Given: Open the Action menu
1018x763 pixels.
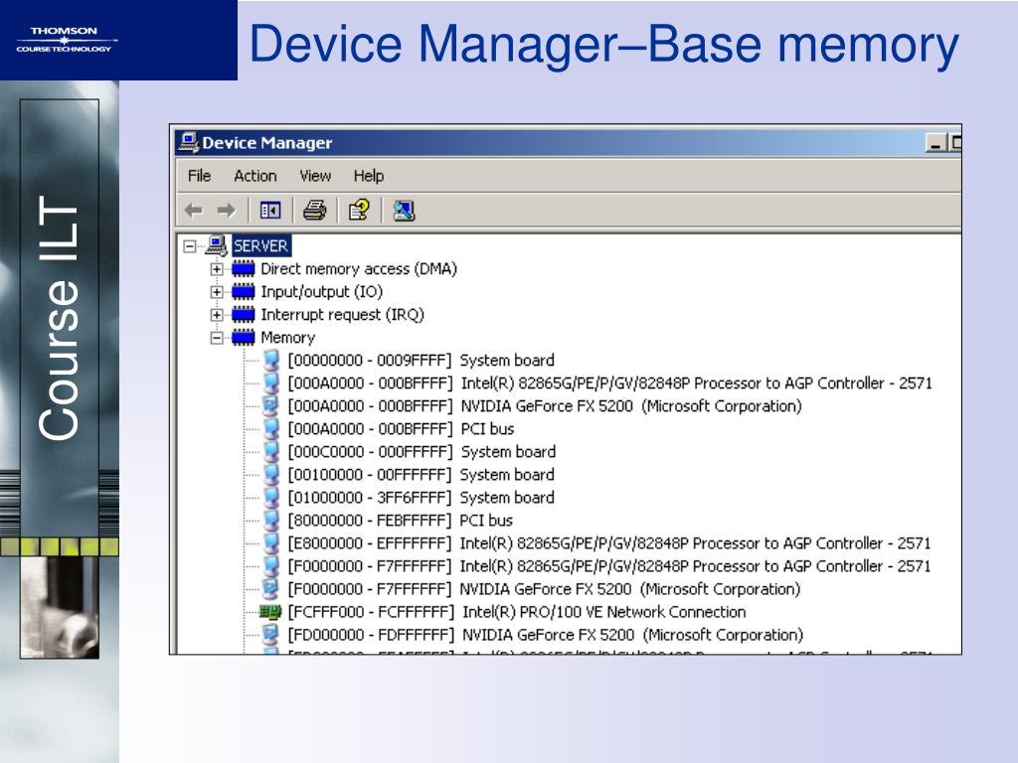Looking at the screenshot, I should [x=255, y=176].
